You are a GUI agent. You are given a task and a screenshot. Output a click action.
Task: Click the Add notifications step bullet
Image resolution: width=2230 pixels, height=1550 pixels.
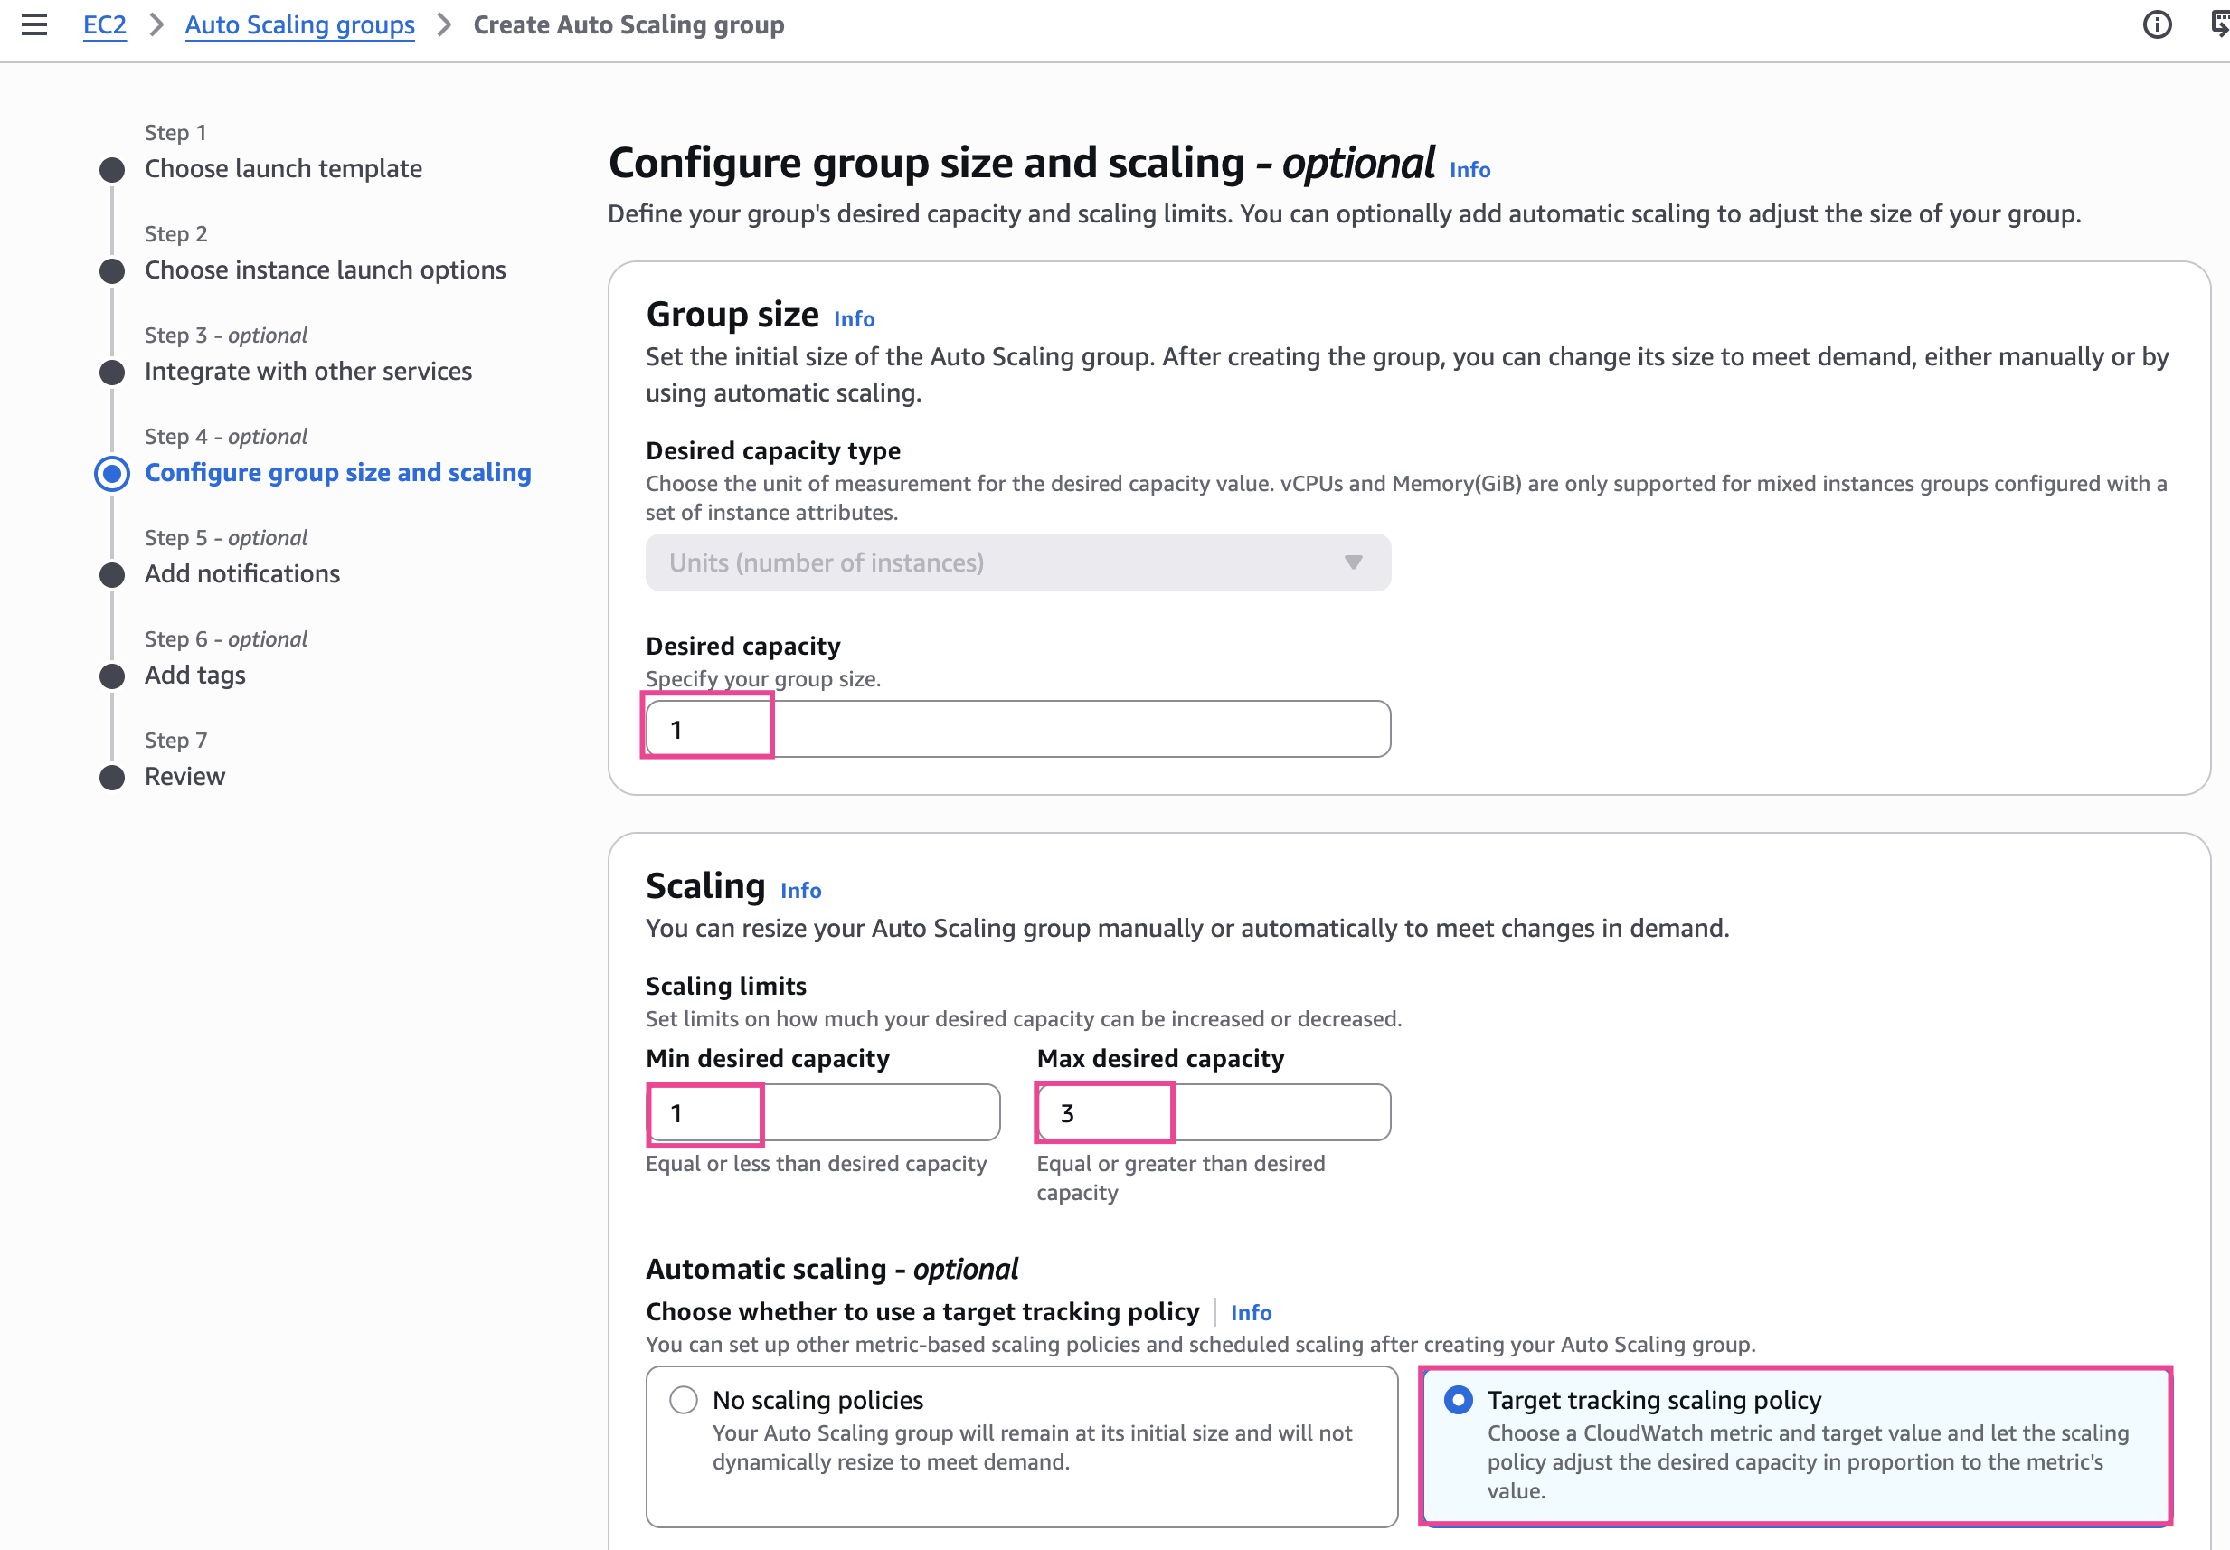click(113, 575)
